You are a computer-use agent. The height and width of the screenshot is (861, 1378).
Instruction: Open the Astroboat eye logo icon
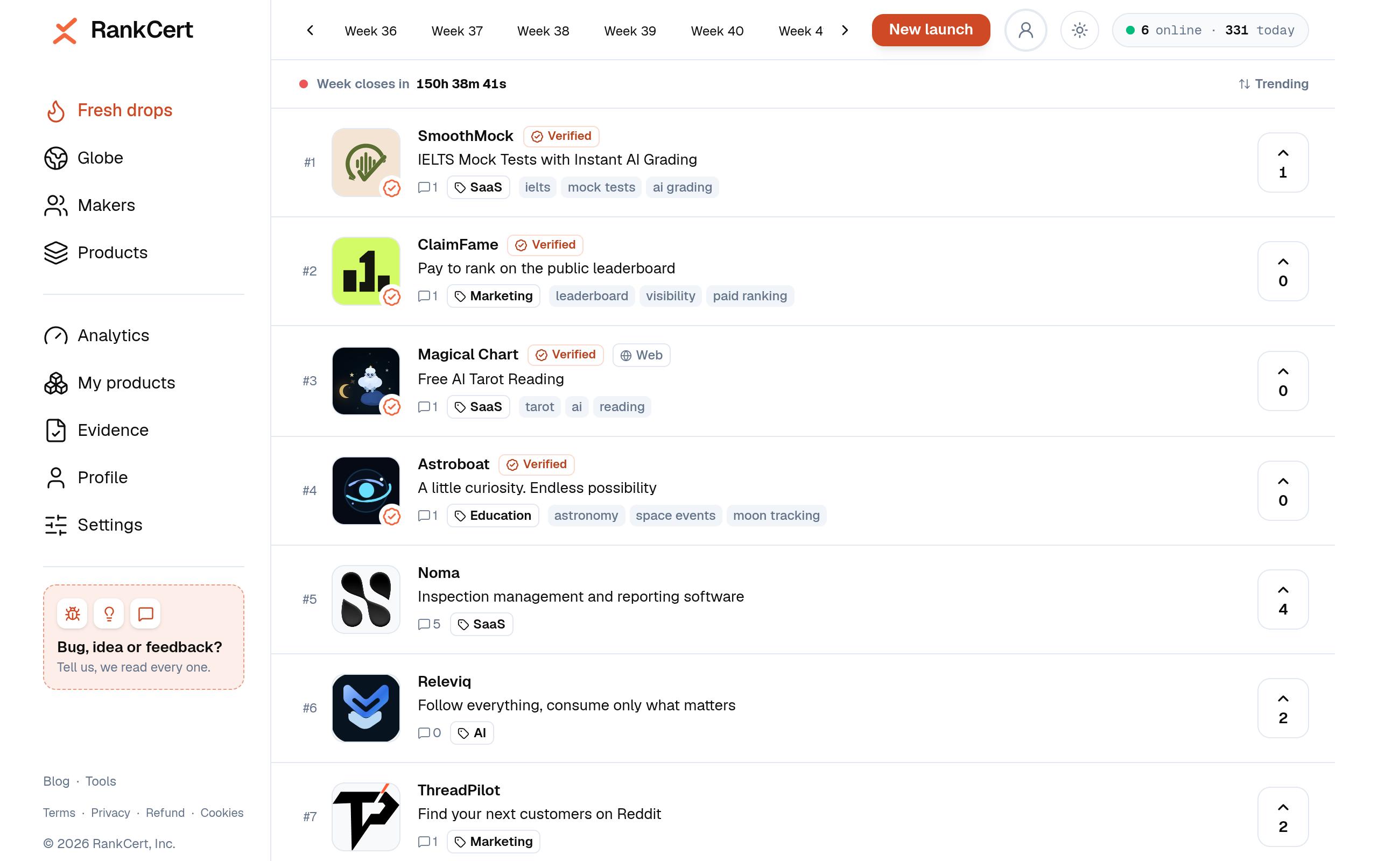click(365, 491)
